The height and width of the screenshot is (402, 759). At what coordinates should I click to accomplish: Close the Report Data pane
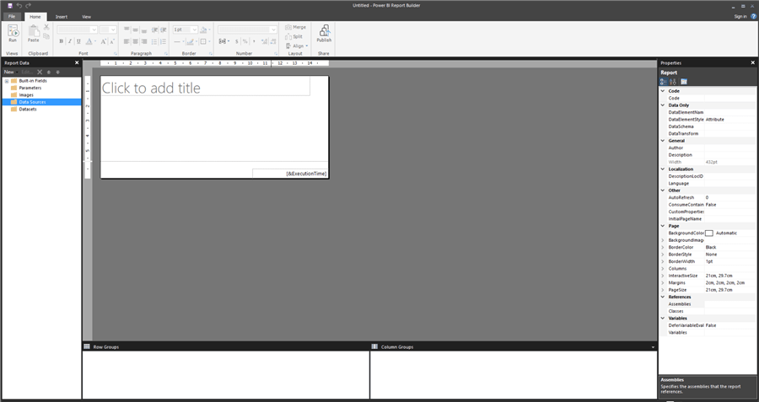(x=77, y=63)
